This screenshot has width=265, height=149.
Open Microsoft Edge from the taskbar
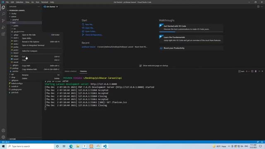[x=71, y=146]
